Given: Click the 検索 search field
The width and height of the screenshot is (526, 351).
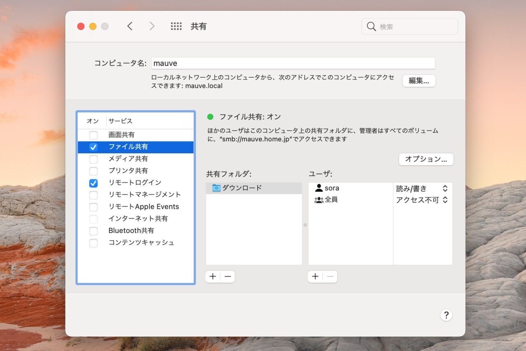Looking at the screenshot, I should tap(415, 27).
